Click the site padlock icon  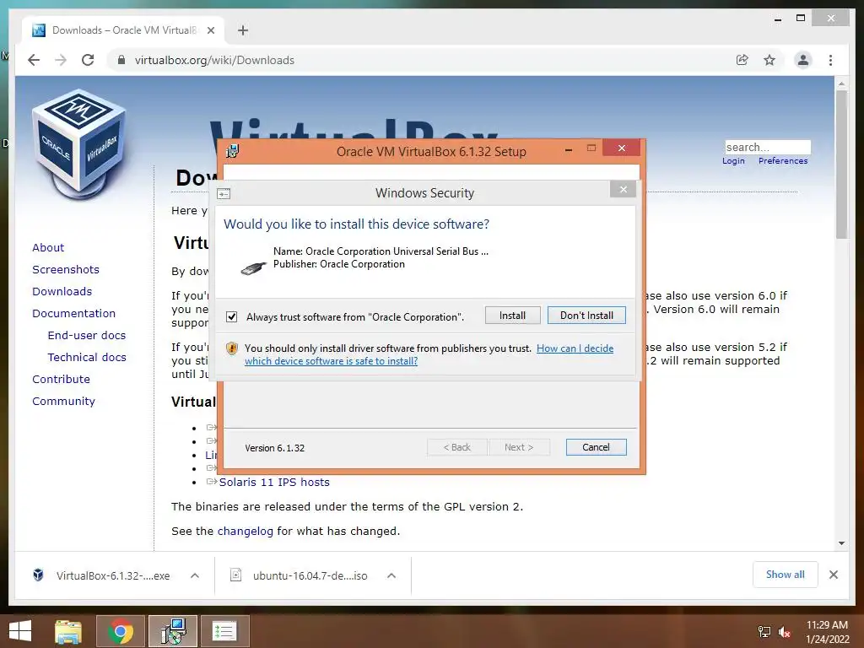coord(121,60)
